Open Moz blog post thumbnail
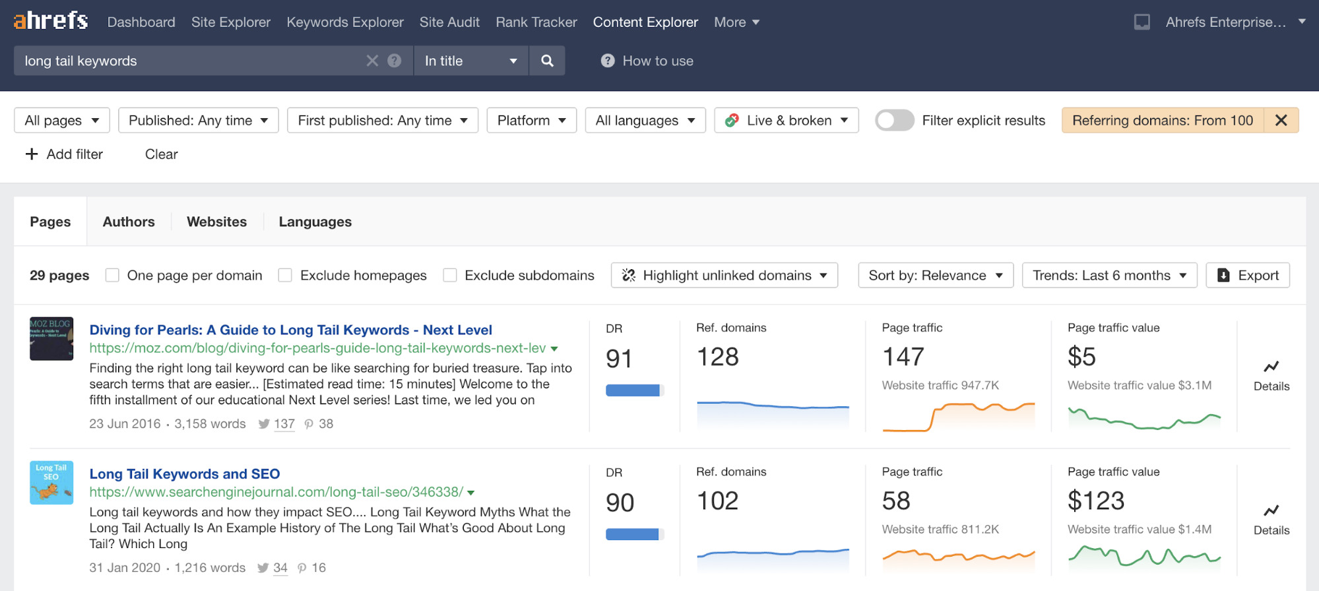This screenshot has height=591, width=1319. [51, 338]
